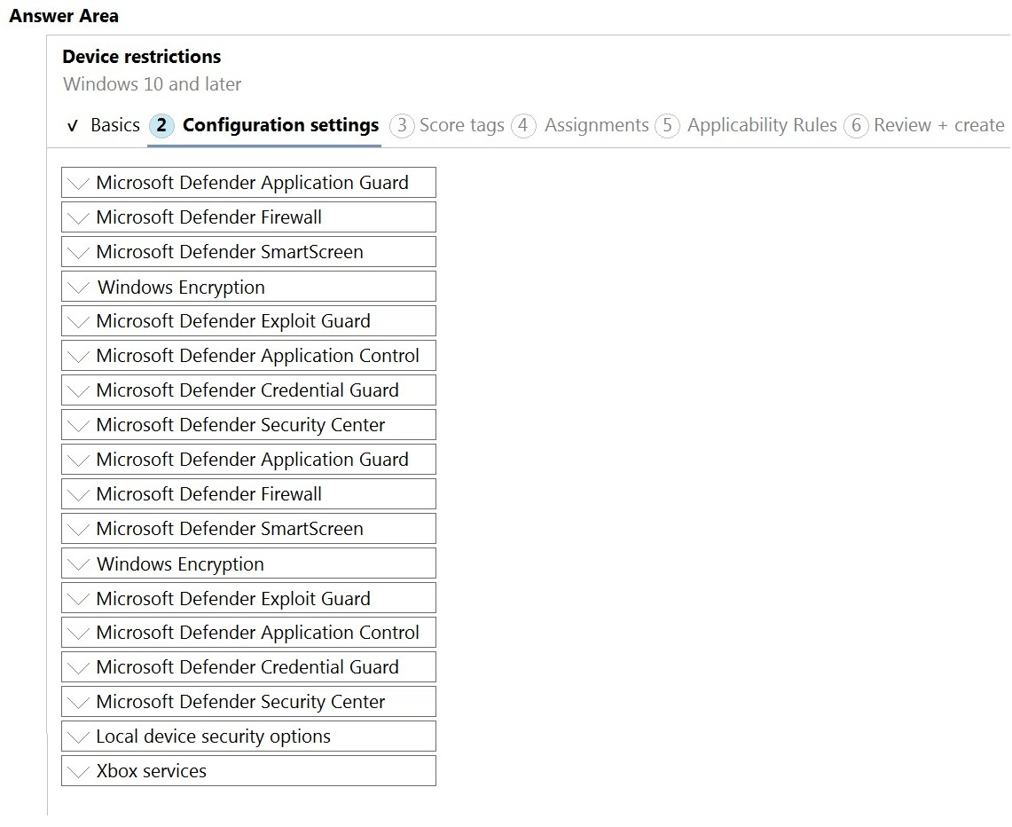Click the Answer Area title text
Image resolution: width=1012 pixels, height=827 pixels.
click(x=64, y=16)
